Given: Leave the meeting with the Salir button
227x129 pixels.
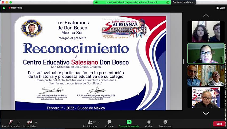Looking at the screenshot, I should pyautogui.click(x=219, y=124).
